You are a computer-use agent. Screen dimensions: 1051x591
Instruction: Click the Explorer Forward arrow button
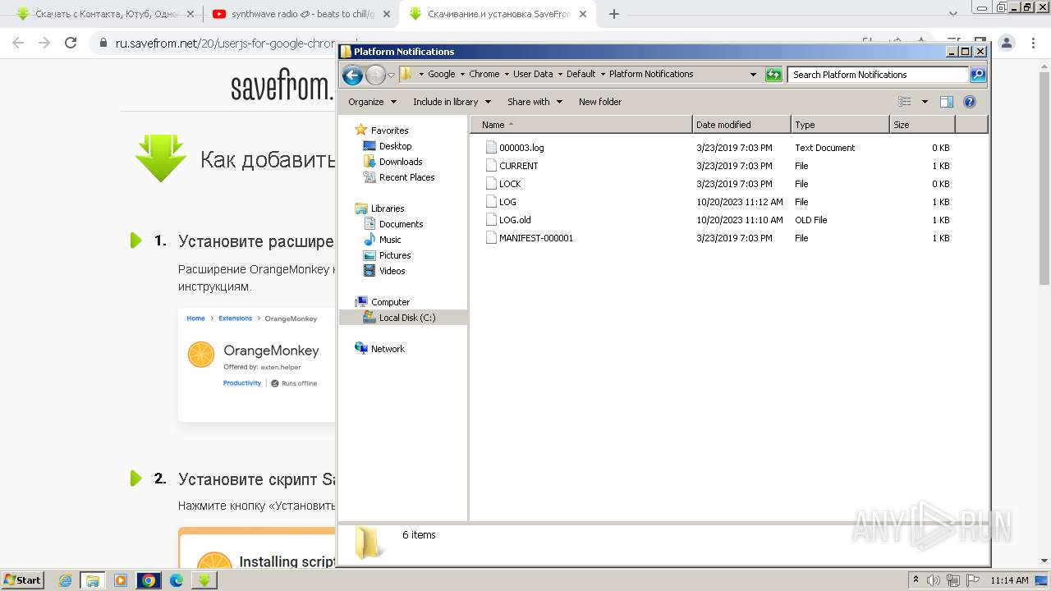pos(375,75)
